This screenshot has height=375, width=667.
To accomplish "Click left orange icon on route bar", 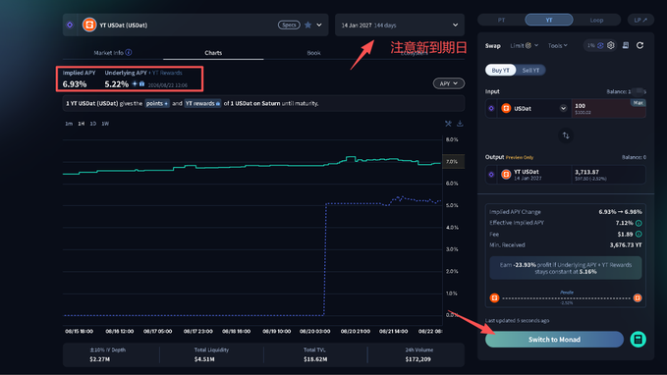I will (494, 297).
